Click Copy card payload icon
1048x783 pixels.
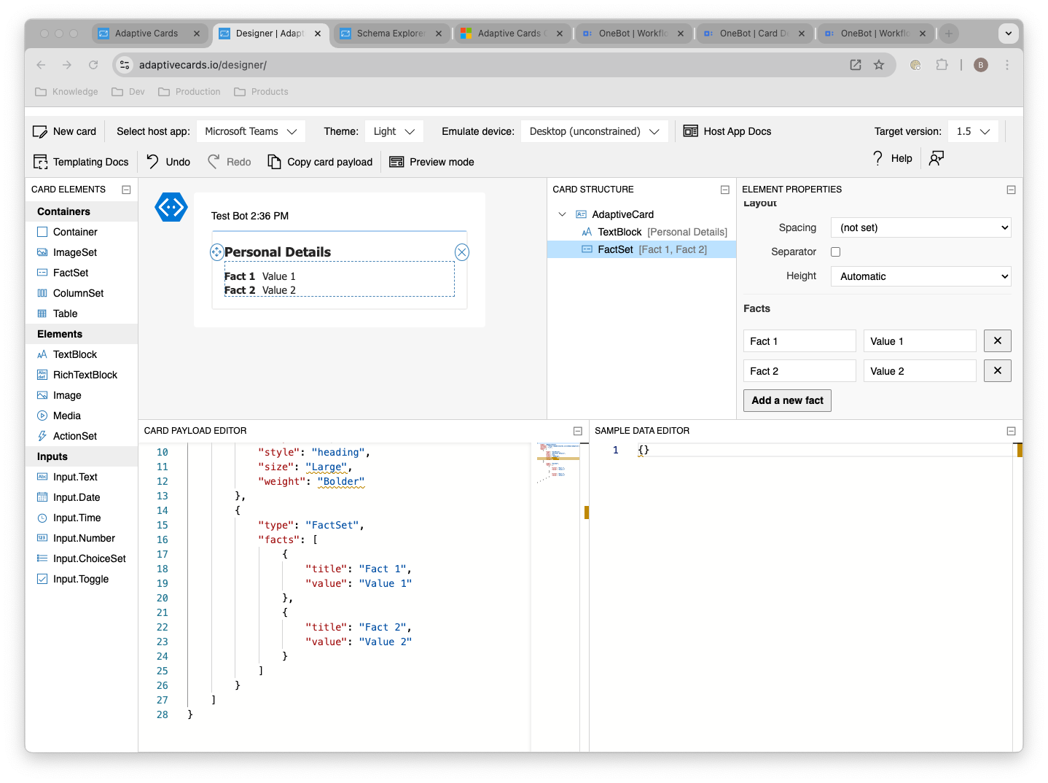click(x=274, y=162)
